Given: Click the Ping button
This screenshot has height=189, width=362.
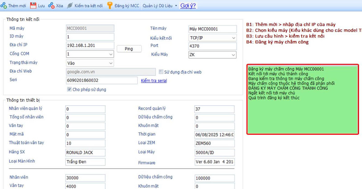Looking at the screenshot, I should [x=129, y=49].
